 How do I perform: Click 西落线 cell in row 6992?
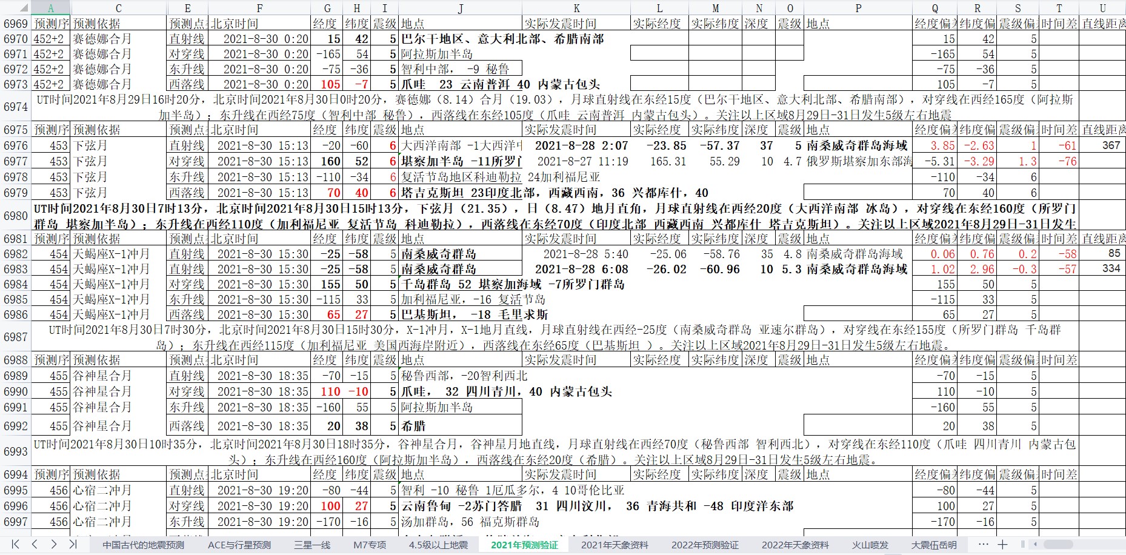187,426
